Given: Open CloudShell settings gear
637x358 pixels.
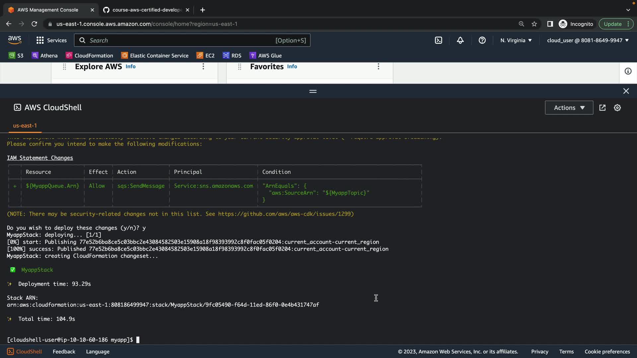Looking at the screenshot, I should (x=617, y=108).
